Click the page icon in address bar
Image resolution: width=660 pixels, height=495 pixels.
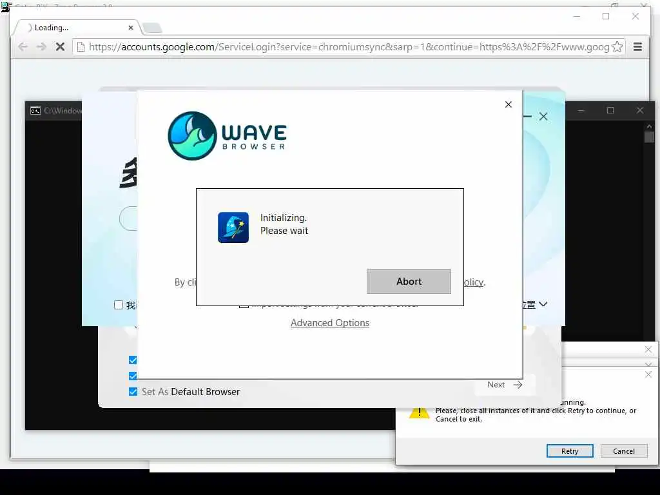81,46
